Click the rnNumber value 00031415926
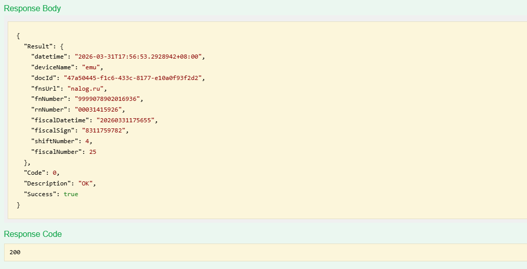 (x=102, y=110)
